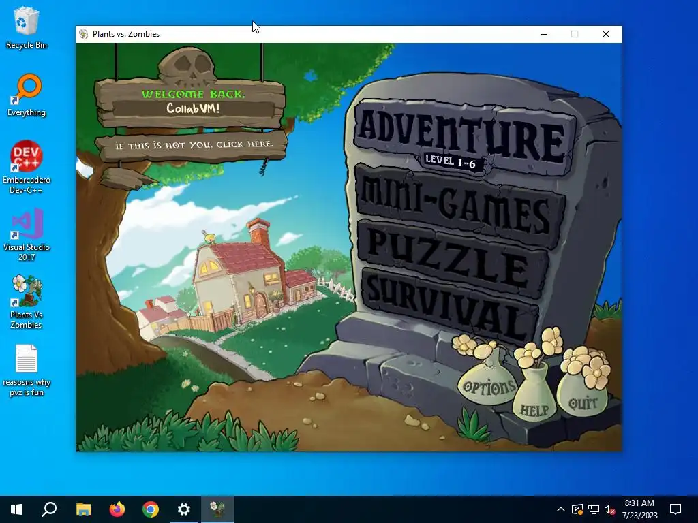Open the Action Center notifications icon

tap(676, 509)
